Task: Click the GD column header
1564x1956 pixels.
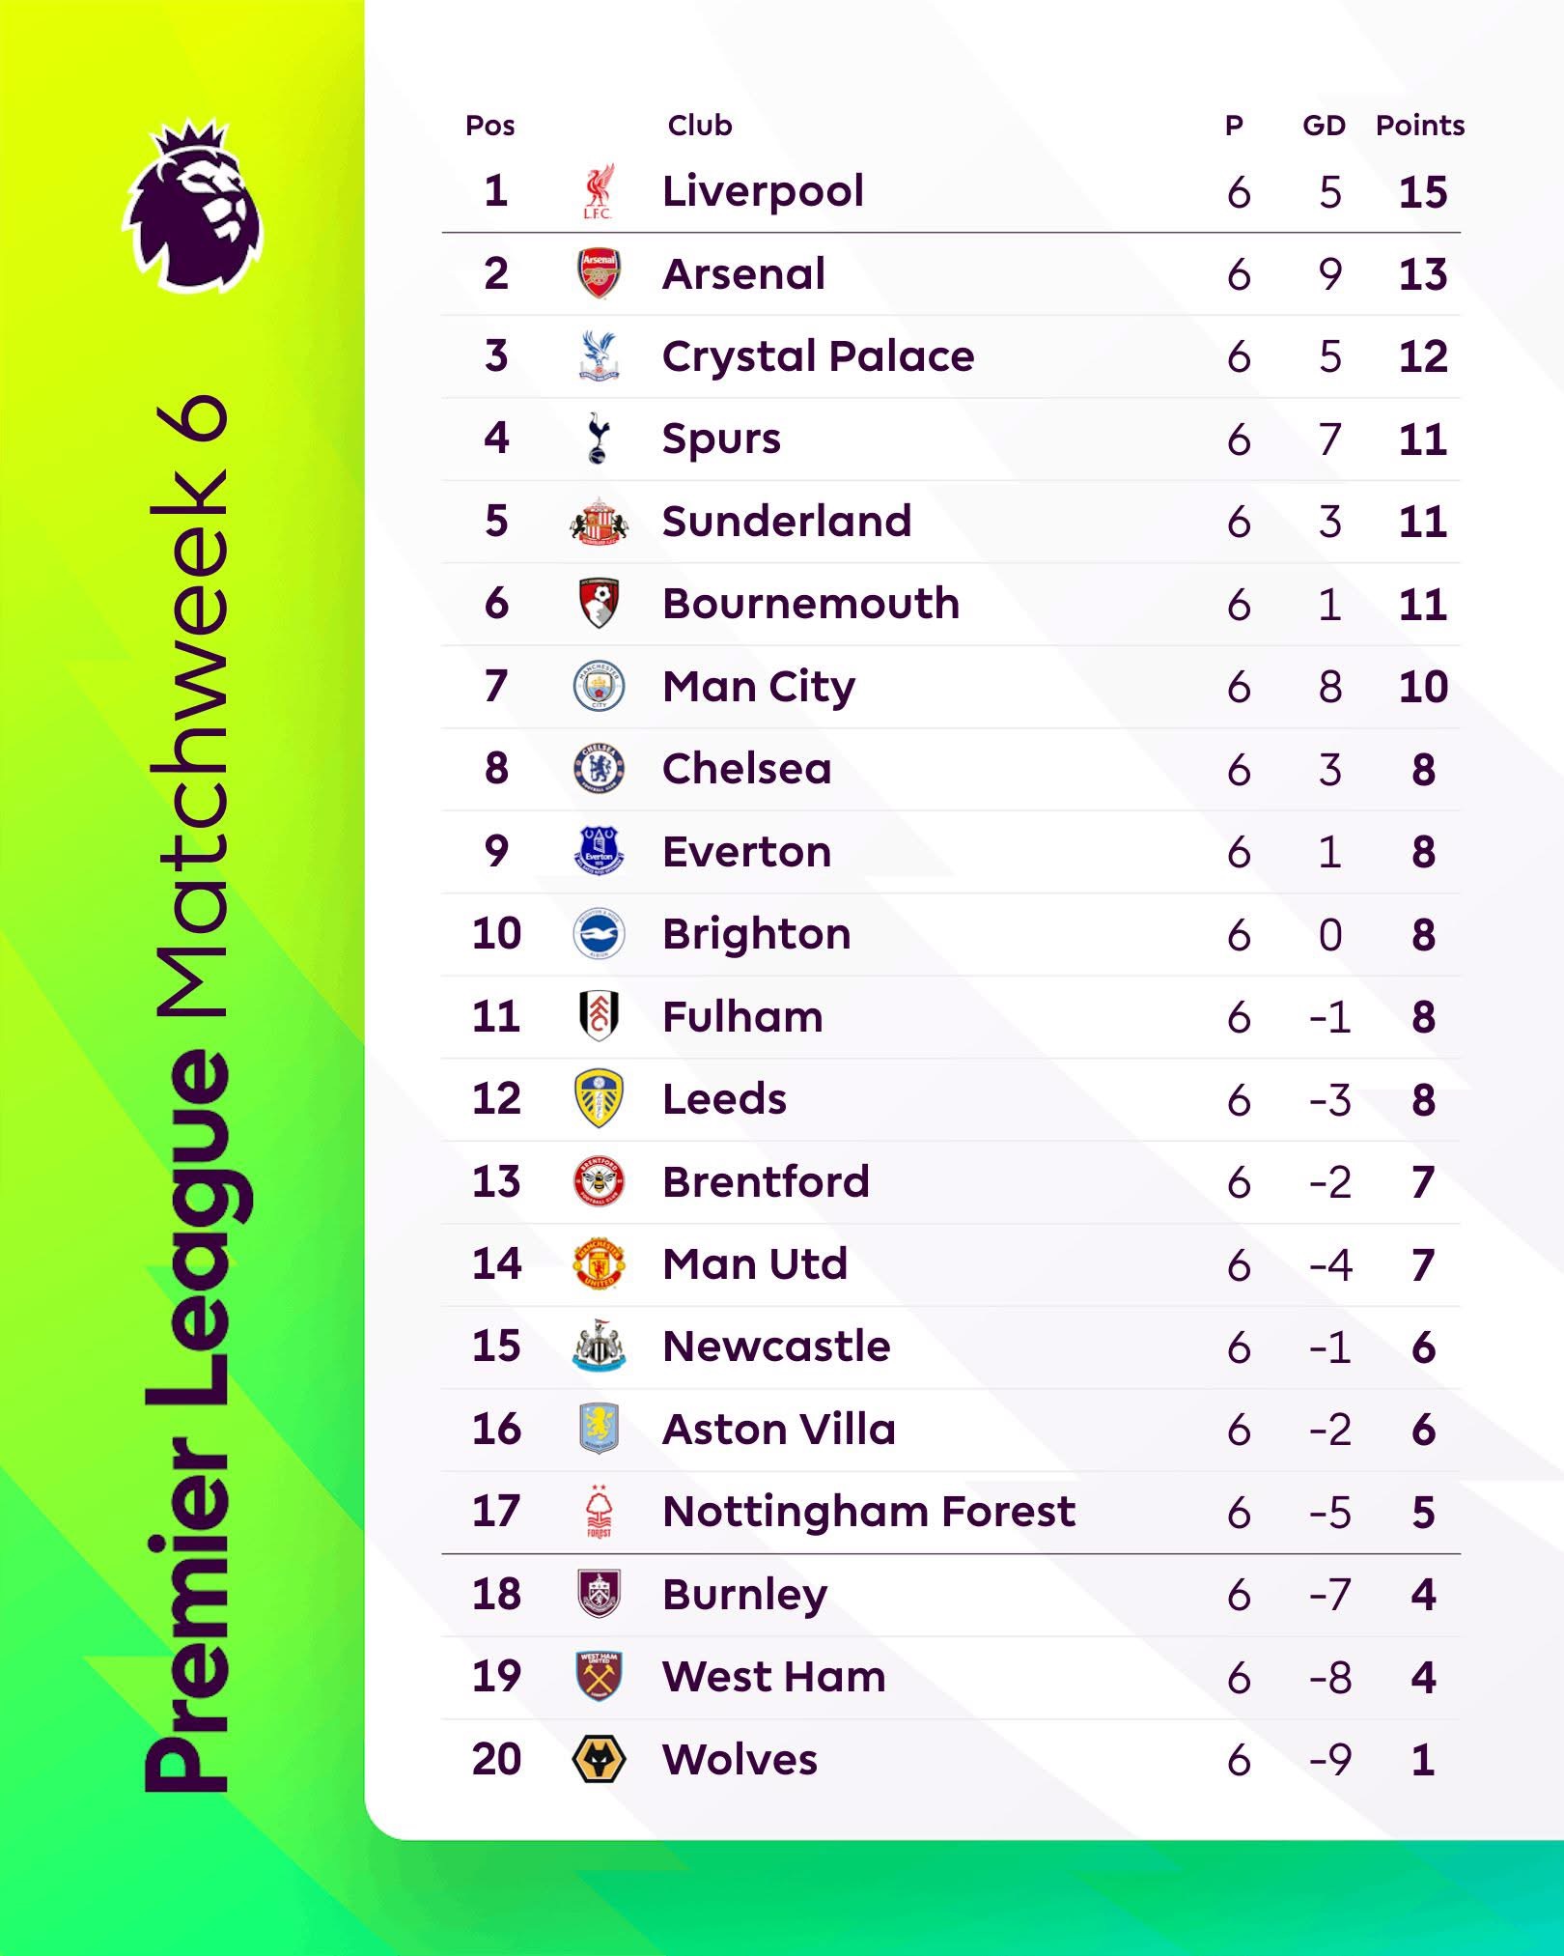Action: click(1324, 126)
